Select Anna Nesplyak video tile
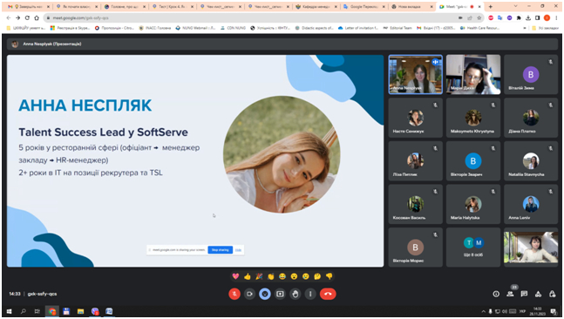Viewport: 564px width, 319px height. (x=416, y=74)
